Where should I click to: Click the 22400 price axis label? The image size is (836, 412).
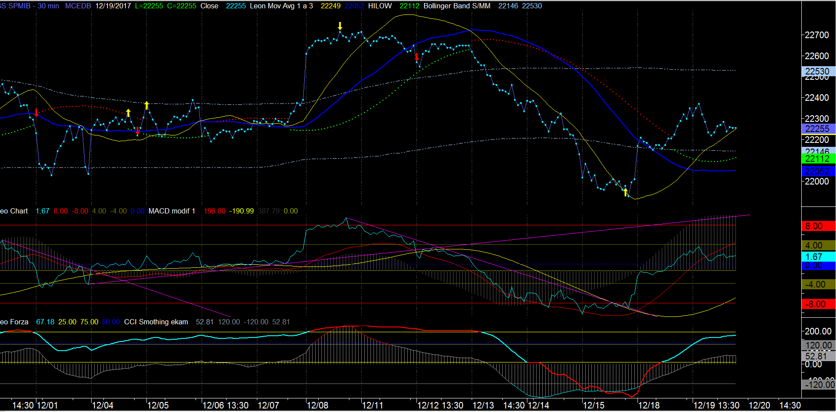[817, 98]
